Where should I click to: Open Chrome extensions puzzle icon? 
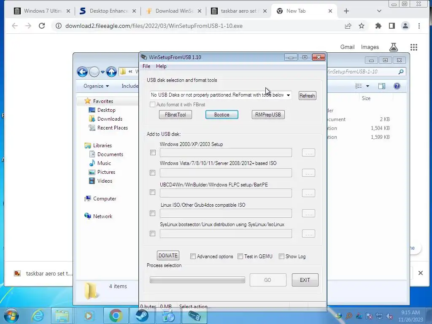click(x=378, y=26)
